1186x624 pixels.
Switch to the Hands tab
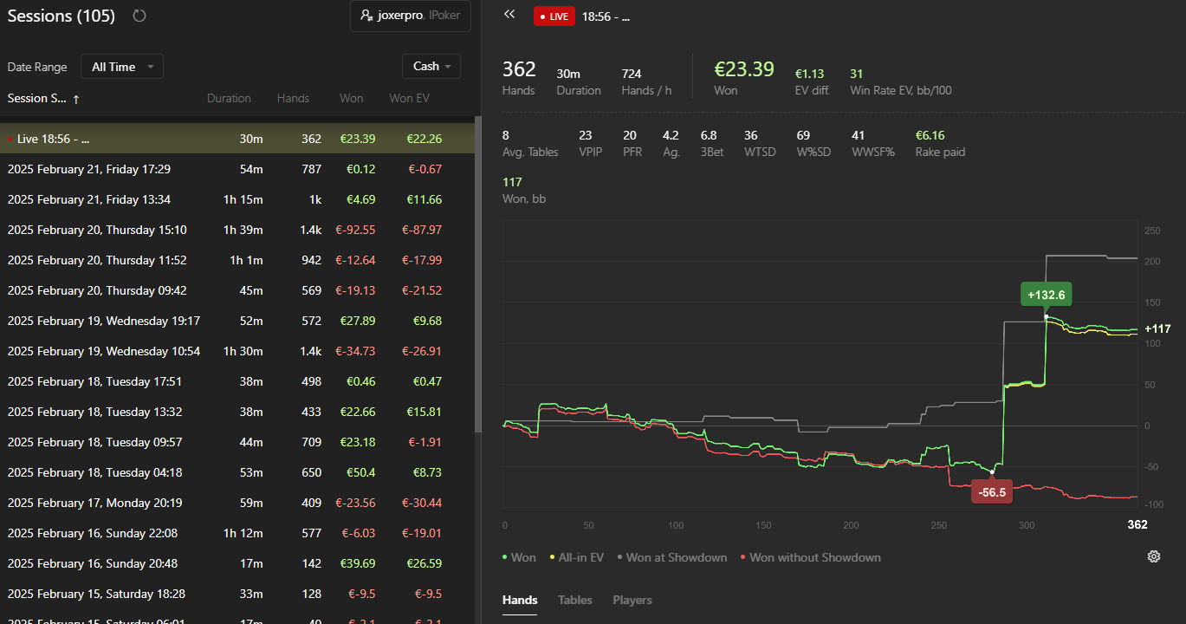tap(520, 600)
